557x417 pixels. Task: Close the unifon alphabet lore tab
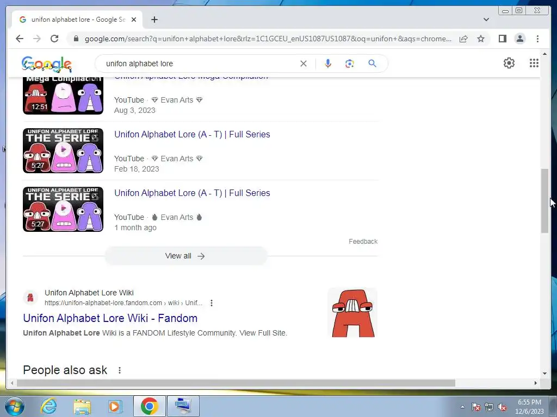coord(134,20)
